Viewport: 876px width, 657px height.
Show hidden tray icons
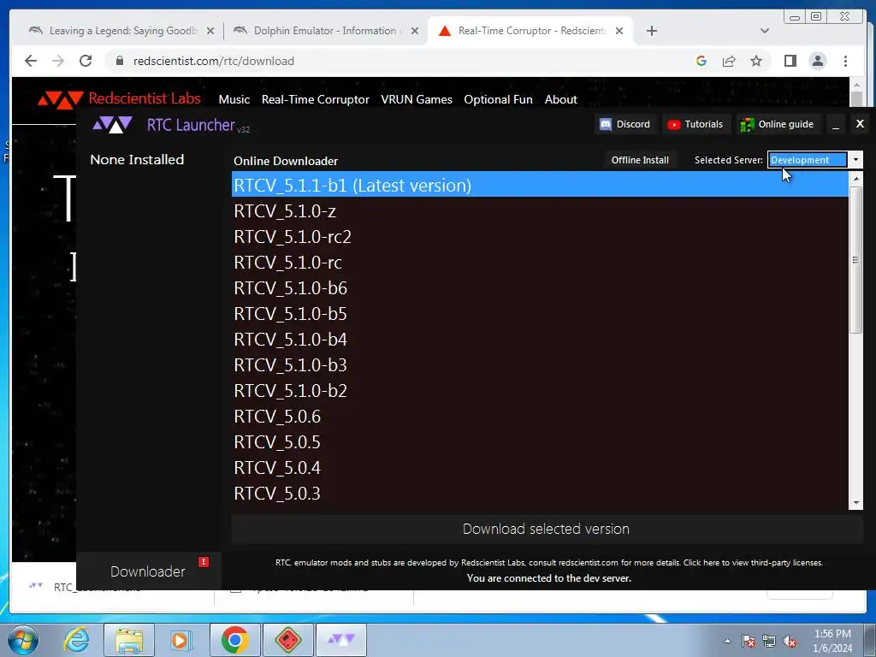pos(727,642)
